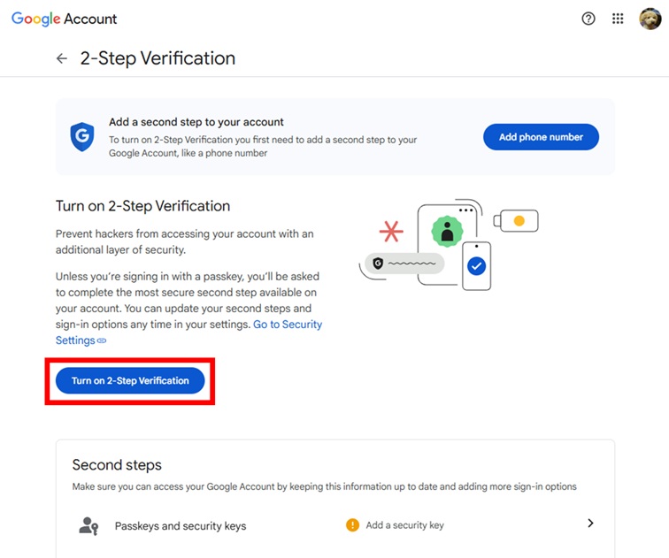The image size is (669, 558).
Task: Click the passkeys person-and-key icon
Action: 88,525
